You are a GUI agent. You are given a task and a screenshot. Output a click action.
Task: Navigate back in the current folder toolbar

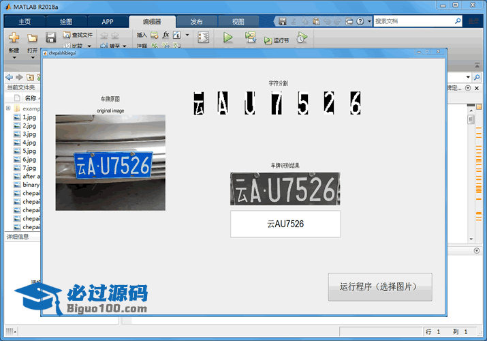(10, 77)
